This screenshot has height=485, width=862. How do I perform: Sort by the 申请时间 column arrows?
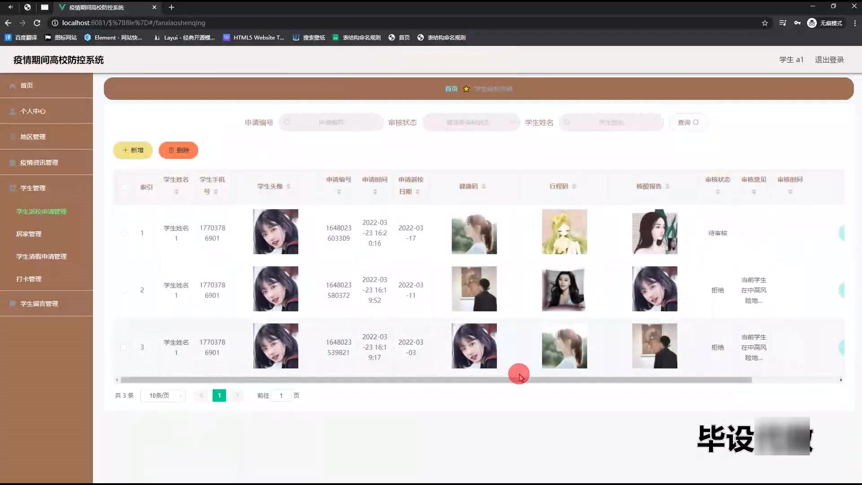point(375,192)
